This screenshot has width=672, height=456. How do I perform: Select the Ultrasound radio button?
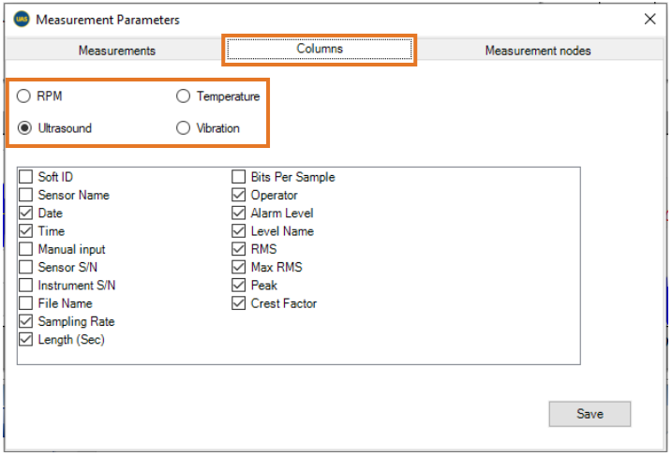point(25,128)
